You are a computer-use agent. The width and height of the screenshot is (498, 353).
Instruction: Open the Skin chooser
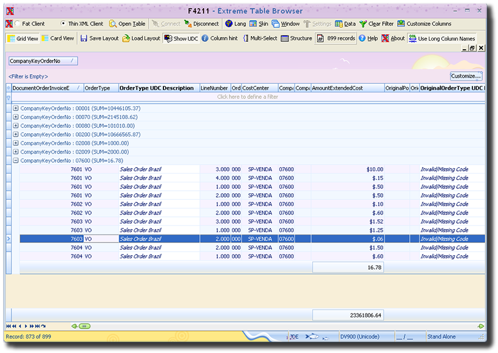click(x=259, y=24)
